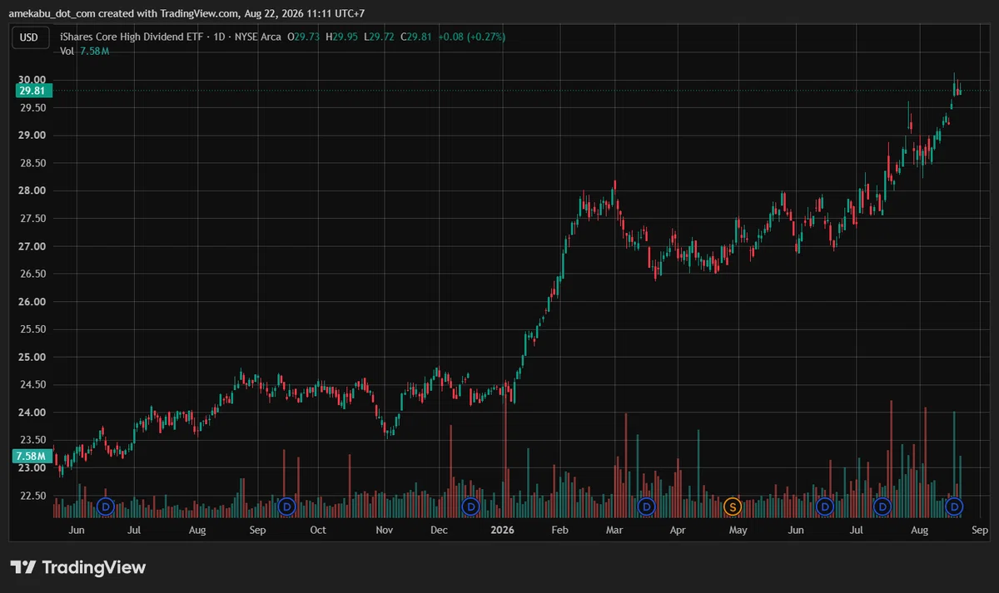Click the low value L29.72
The height and width of the screenshot is (593, 999).
tap(379, 37)
